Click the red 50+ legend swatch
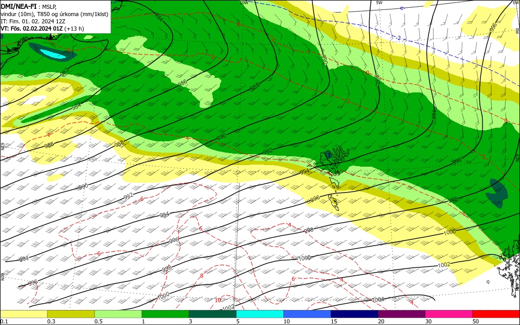The width and height of the screenshot is (520, 325). click(496, 314)
